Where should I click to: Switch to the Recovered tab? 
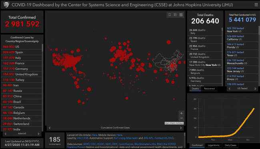click(x=209, y=89)
